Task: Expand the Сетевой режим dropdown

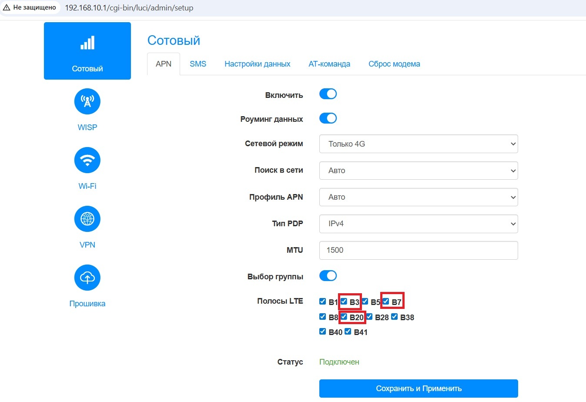Action: 418,144
